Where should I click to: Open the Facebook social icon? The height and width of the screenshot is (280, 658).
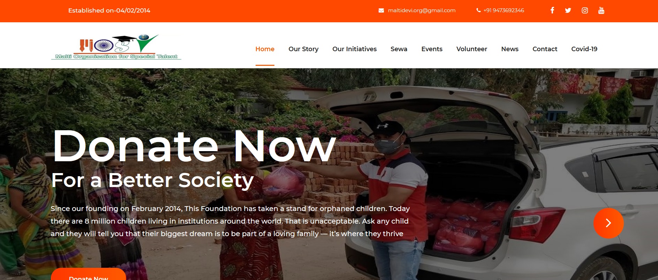click(552, 10)
